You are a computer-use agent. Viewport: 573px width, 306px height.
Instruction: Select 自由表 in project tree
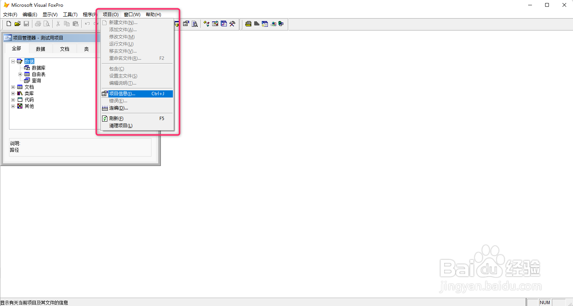[38, 74]
